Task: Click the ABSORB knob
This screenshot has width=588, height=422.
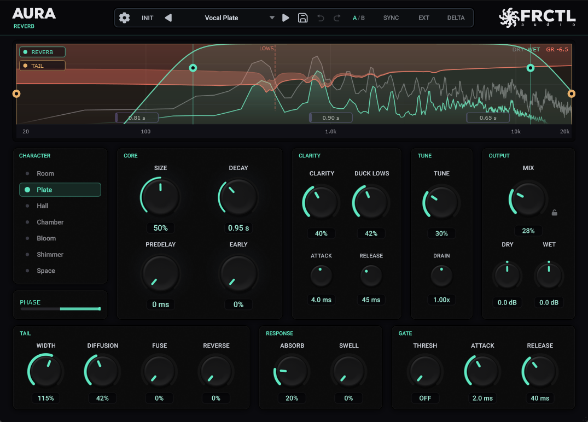Action: coord(292,371)
